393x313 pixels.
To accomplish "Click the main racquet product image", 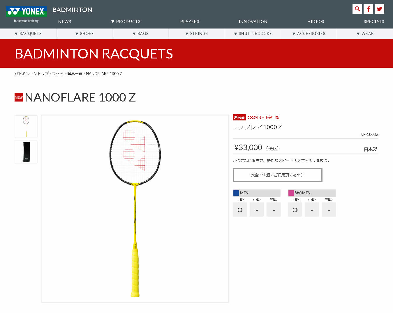I will 135,209.
